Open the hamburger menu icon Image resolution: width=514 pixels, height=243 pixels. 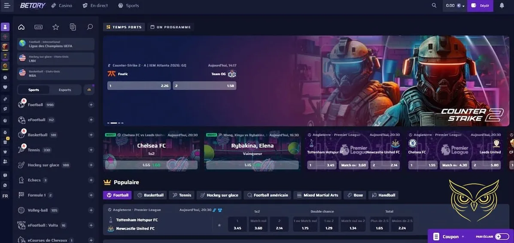coord(6,6)
